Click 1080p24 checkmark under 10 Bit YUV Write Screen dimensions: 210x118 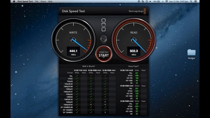tap(77, 89)
